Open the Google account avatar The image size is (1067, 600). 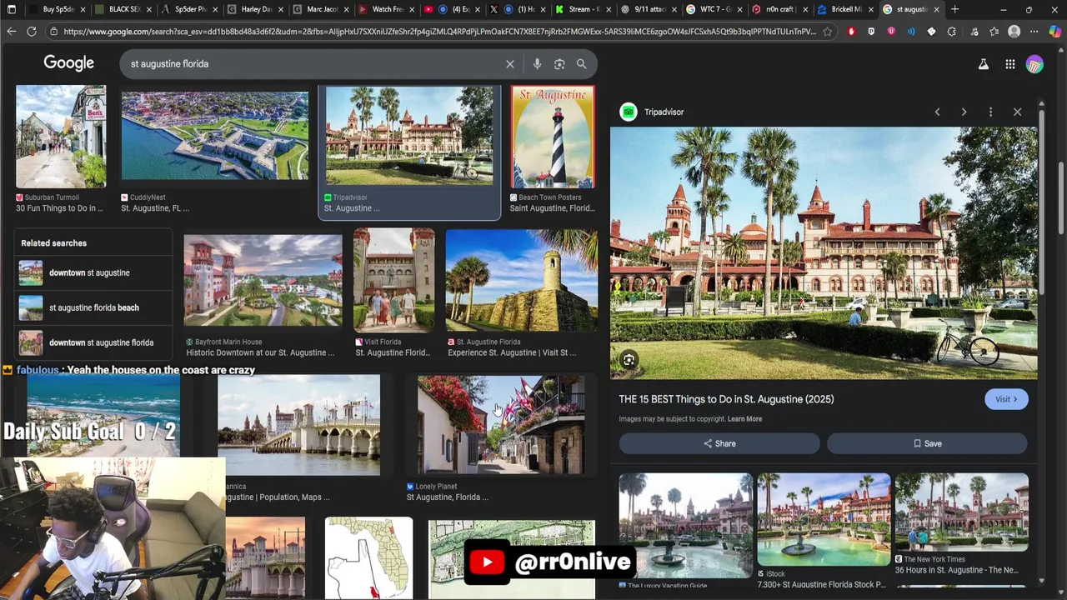pos(1034,64)
